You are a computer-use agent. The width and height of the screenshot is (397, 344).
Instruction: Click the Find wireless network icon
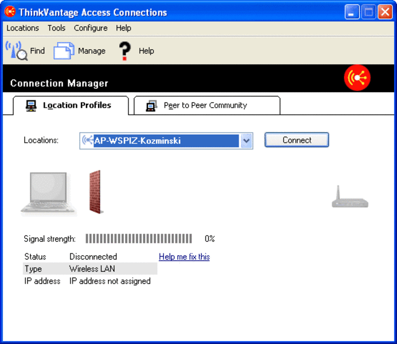pos(17,51)
